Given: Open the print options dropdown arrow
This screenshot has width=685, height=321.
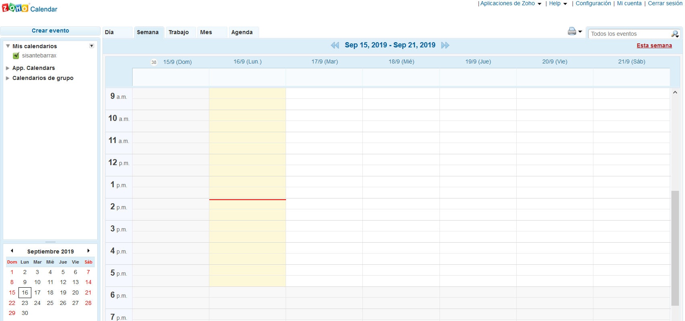Looking at the screenshot, I should [x=580, y=31].
